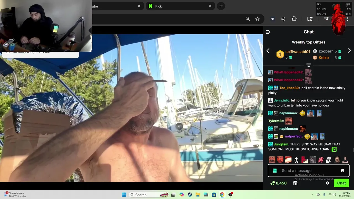Screen dimensions: 354x199
Task: Close the YouTube tab
Action: pyautogui.click(x=139, y=6)
